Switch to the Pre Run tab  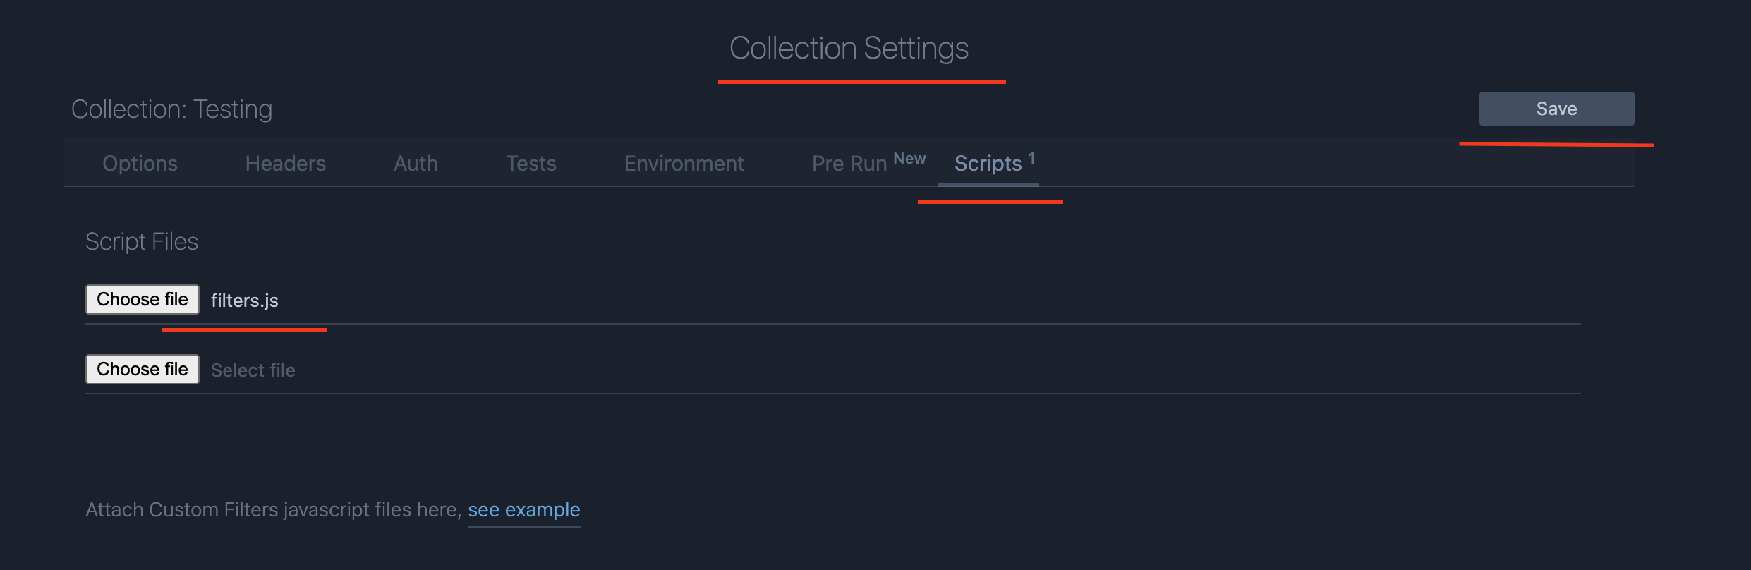click(849, 163)
